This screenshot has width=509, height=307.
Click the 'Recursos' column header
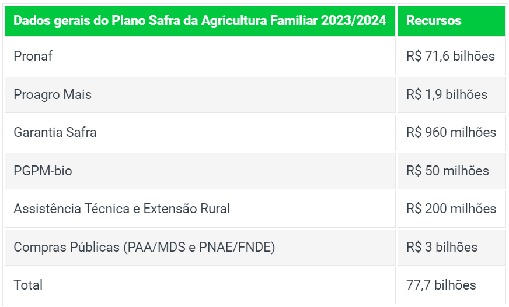pyautogui.click(x=451, y=21)
